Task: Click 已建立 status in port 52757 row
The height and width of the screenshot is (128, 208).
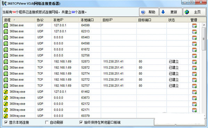Action: [174, 86]
